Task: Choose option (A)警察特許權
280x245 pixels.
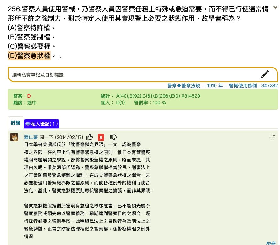Action: pyautogui.click(x=29, y=28)
